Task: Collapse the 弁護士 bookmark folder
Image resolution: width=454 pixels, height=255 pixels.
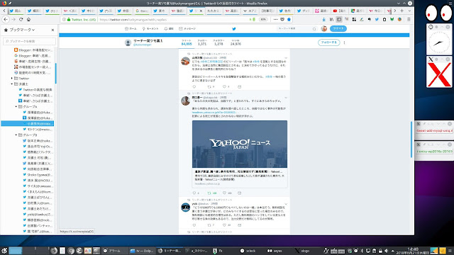Action: [x=12, y=84]
